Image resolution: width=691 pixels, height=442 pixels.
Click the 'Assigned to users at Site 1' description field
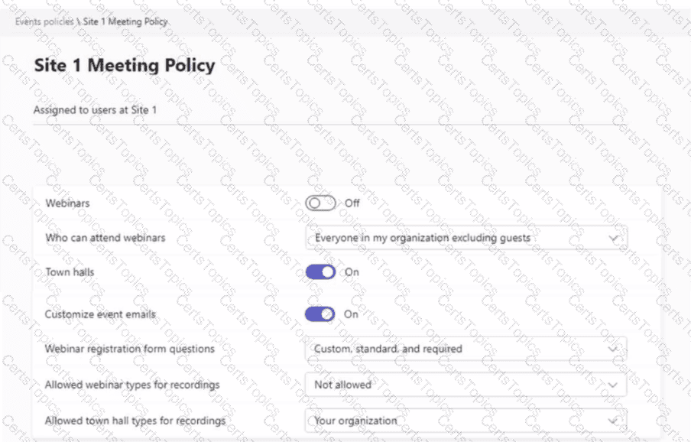click(x=96, y=110)
